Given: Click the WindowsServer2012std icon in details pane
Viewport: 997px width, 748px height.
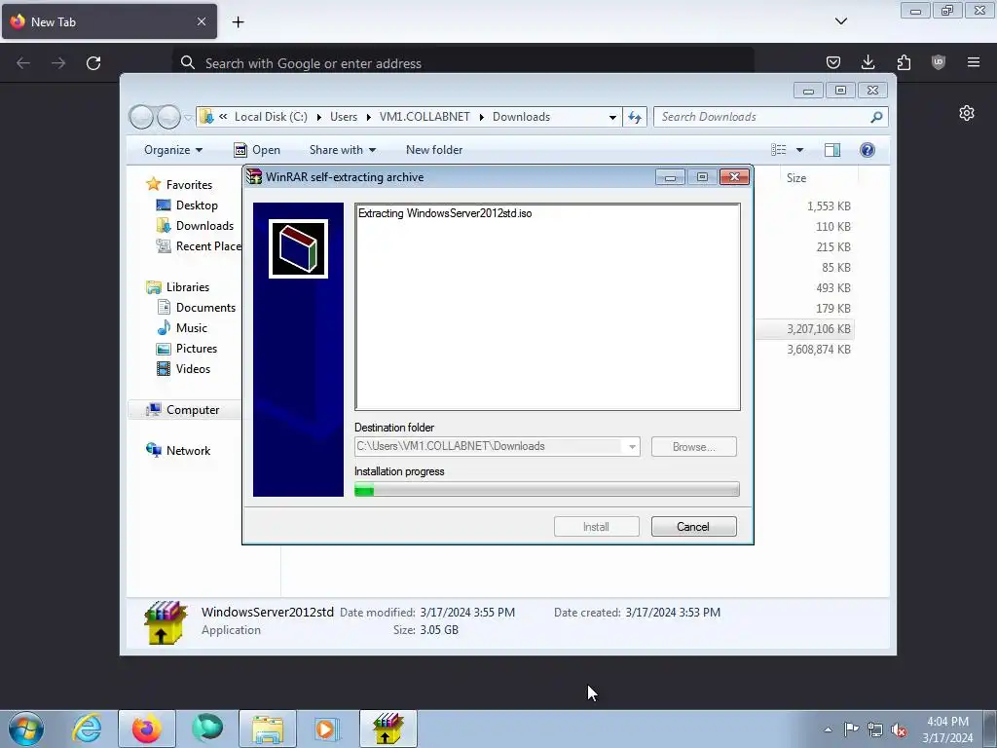Looking at the screenshot, I should pyautogui.click(x=166, y=622).
